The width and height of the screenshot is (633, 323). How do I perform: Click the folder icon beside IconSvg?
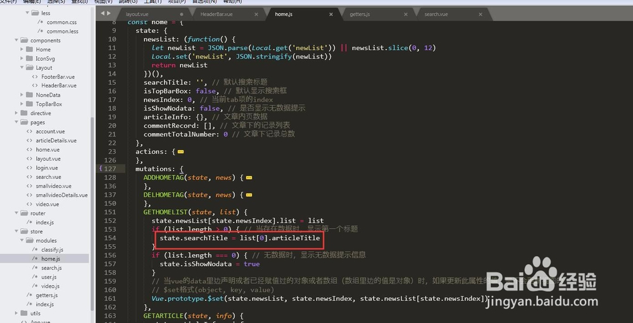pos(29,59)
